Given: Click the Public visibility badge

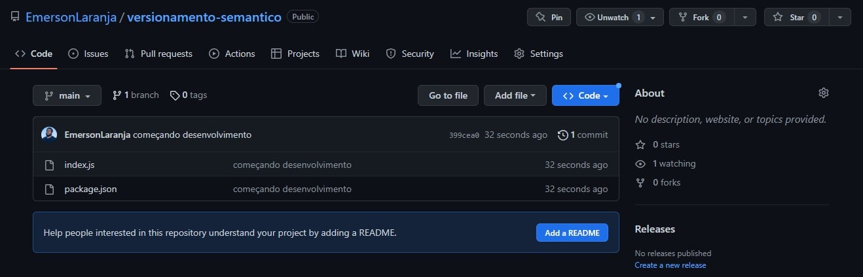Looking at the screenshot, I should pyautogui.click(x=303, y=17).
